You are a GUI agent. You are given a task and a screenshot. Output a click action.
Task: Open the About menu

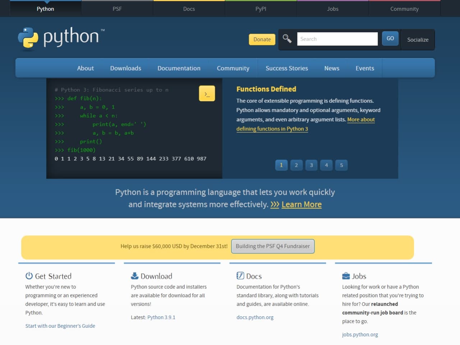point(86,68)
